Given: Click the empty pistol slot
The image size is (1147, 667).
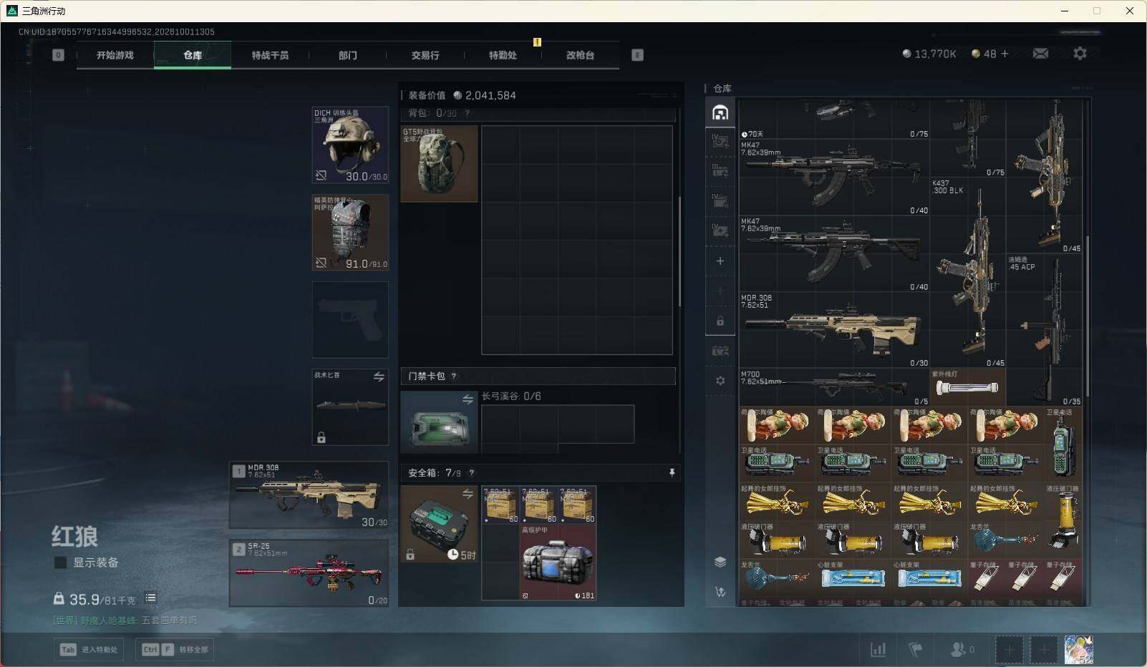Looking at the screenshot, I should [350, 319].
